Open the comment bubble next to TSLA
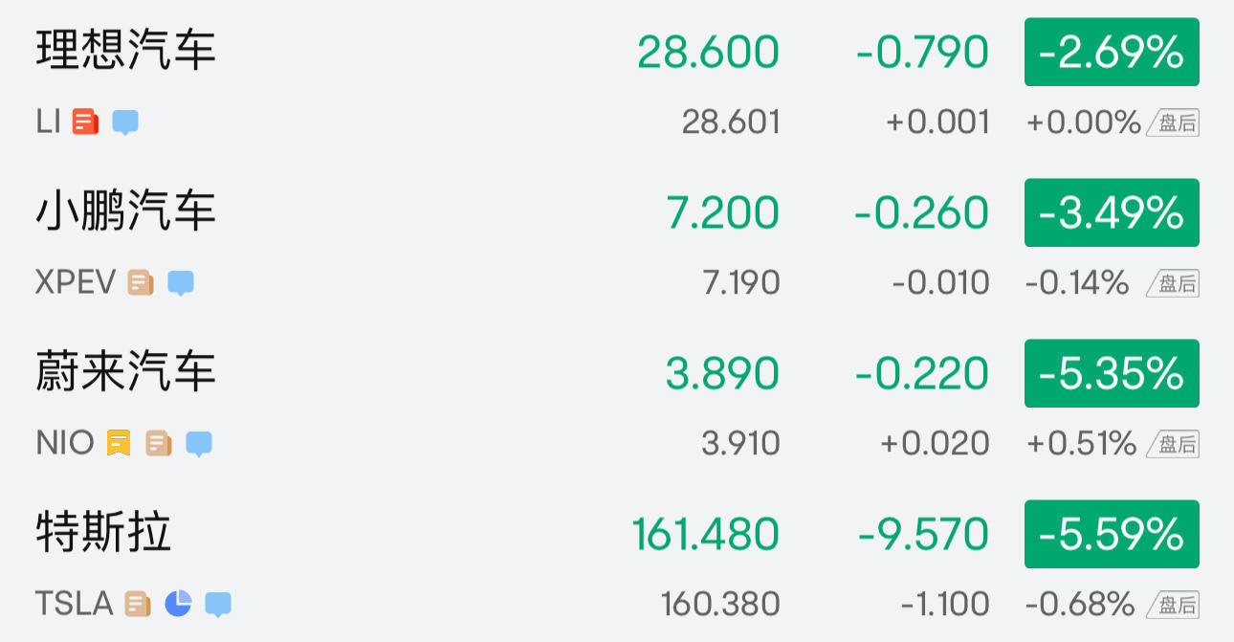1234x642 pixels. tap(218, 605)
